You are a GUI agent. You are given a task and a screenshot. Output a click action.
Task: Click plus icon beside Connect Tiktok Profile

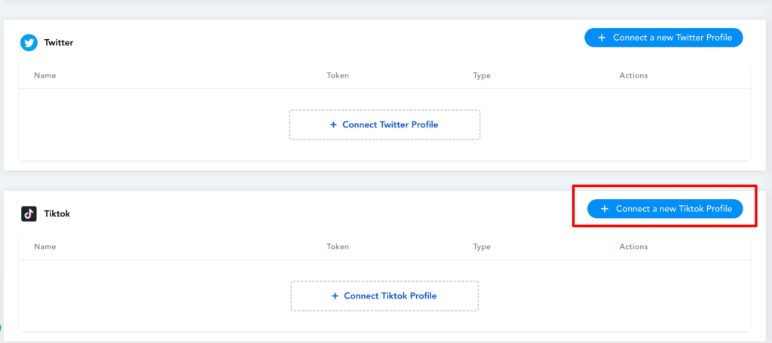pyautogui.click(x=335, y=296)
